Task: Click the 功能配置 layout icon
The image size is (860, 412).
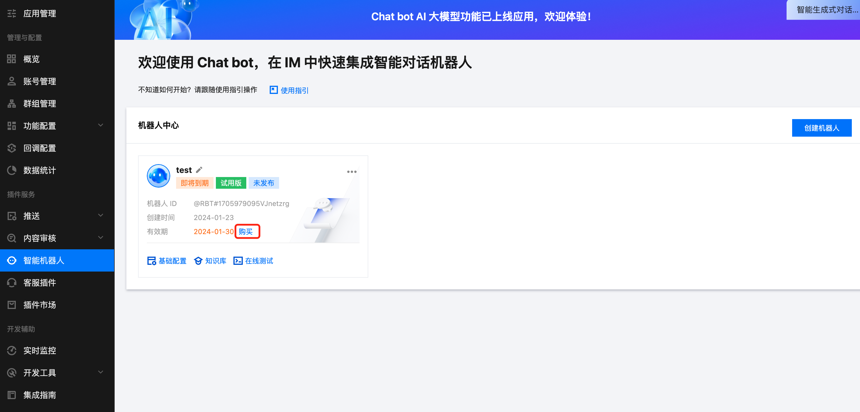Action: [x=12, y=126]
